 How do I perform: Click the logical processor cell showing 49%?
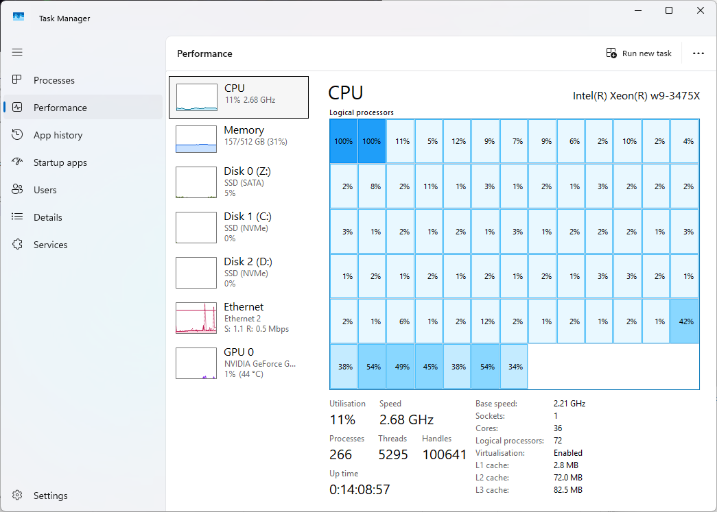click(401, 366)
